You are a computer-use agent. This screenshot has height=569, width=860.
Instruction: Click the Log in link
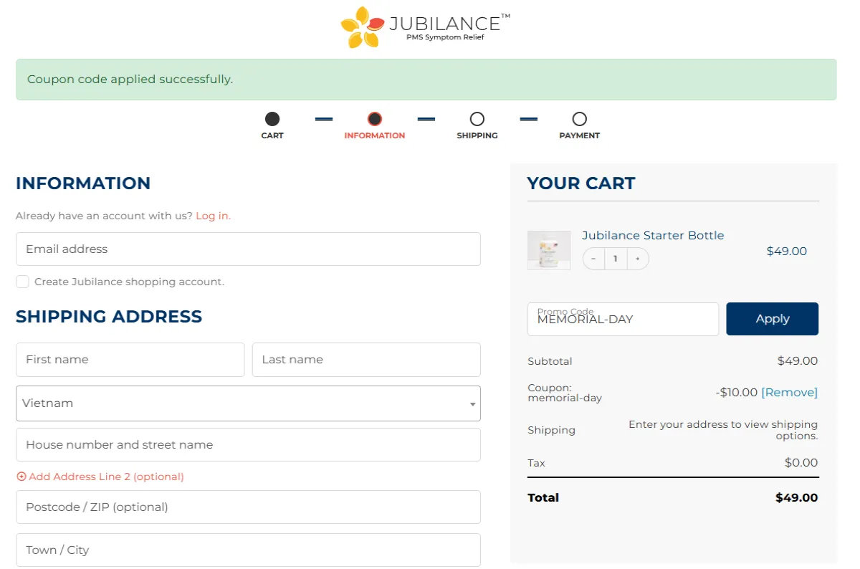(x=213, y=216)
